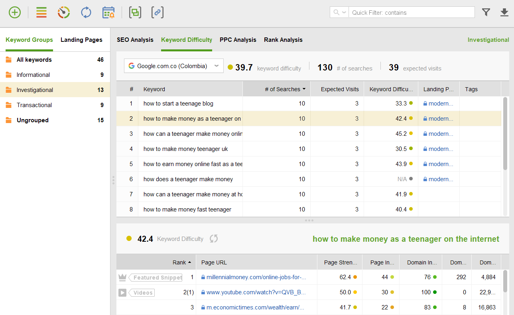The height and width of the screenshot is (315, 514).
Task: Click the Tags column header
Action: (x=480, y=89)
